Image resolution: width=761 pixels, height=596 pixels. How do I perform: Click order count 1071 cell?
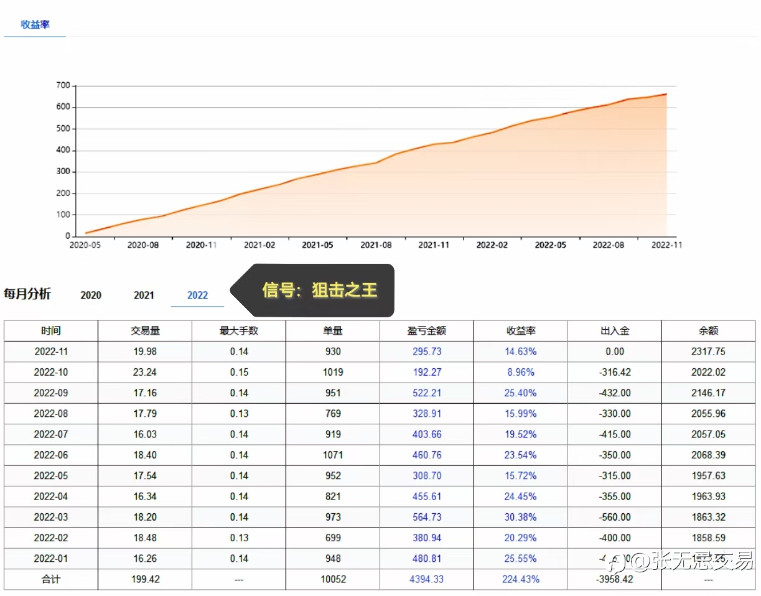[333, 455]
